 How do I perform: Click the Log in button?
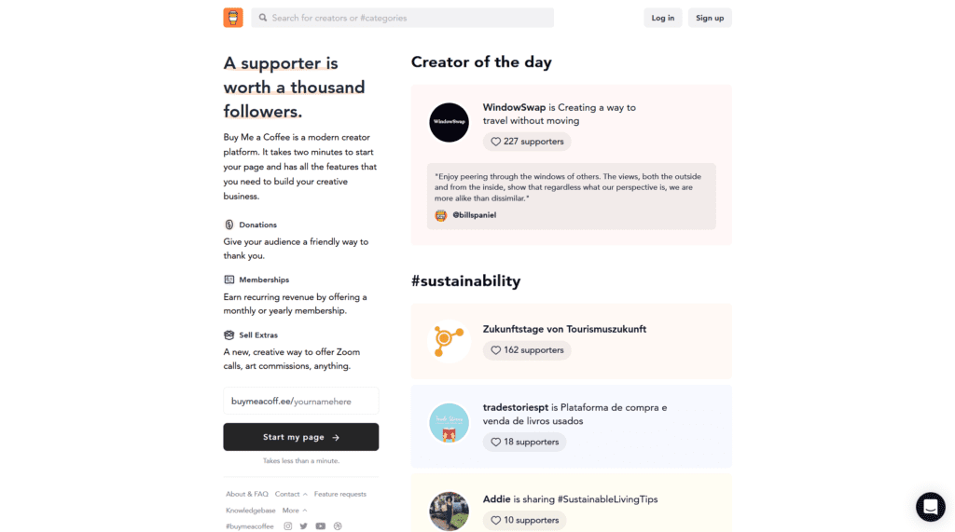coord(663,18)
